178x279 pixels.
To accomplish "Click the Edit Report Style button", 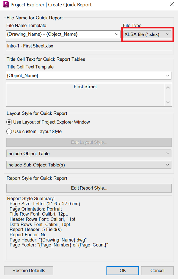I will pyautogui.click(x=89, y=188).
